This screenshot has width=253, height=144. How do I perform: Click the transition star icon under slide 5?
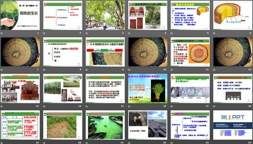click(x=172, y=33)
